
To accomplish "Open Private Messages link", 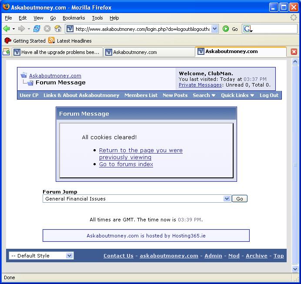I will point(200,85).
